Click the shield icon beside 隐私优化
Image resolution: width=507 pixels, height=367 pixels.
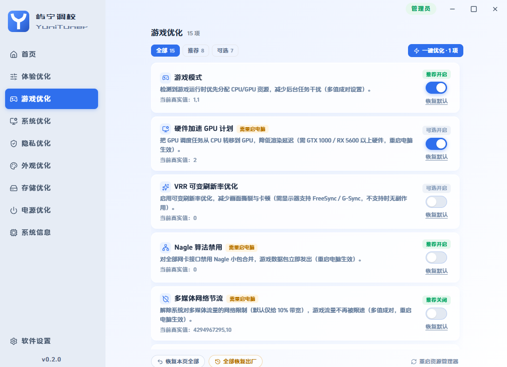click(13, 143)
